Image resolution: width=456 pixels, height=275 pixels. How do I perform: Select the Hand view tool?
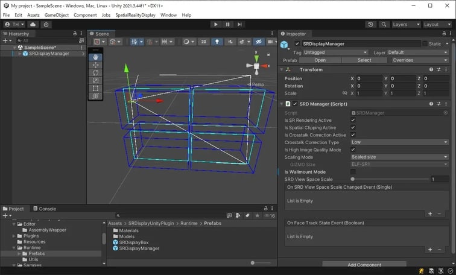pos(95,57)
